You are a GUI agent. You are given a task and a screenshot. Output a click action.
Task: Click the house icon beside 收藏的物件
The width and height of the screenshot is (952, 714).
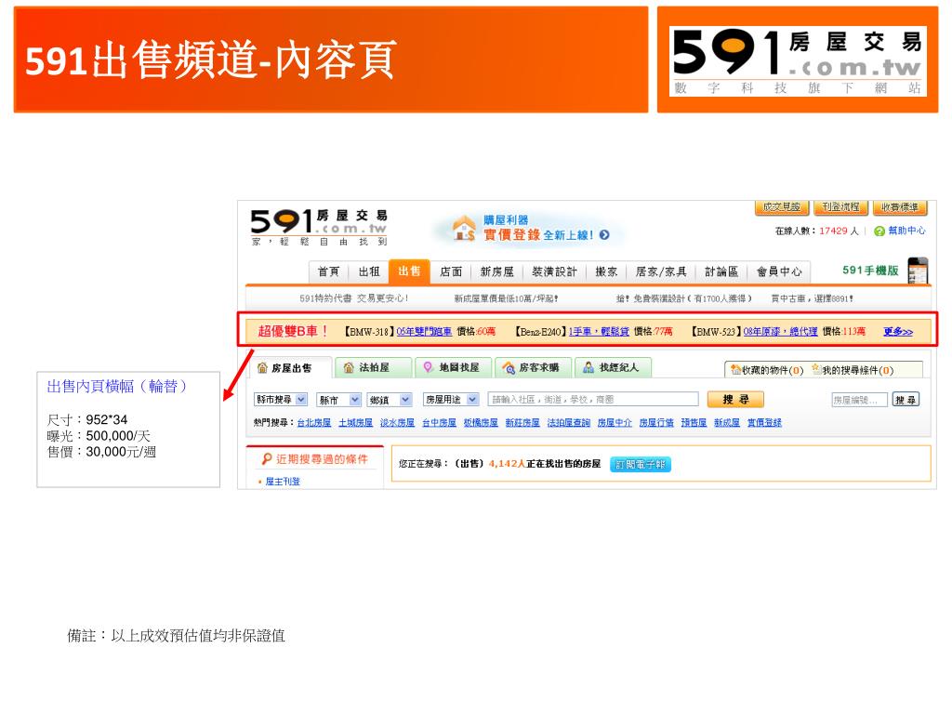point(736,370)
